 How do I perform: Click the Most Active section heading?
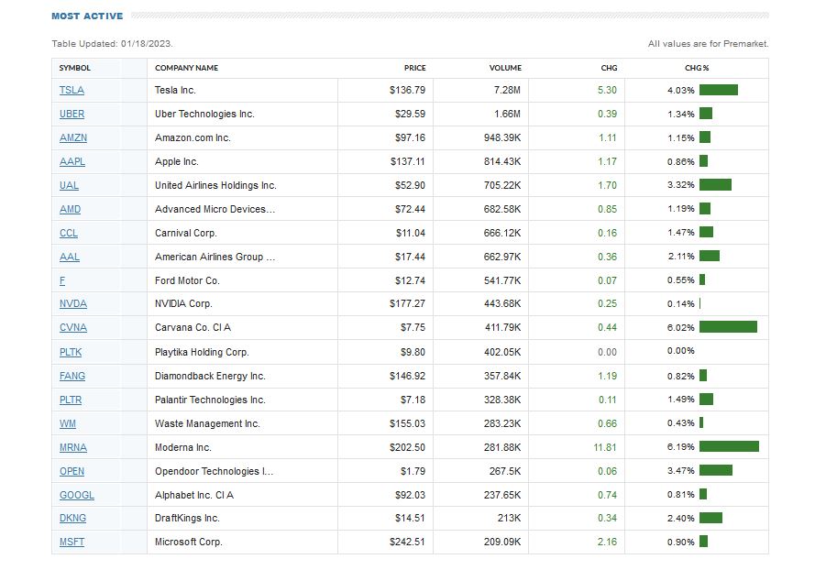pos(87,16)
